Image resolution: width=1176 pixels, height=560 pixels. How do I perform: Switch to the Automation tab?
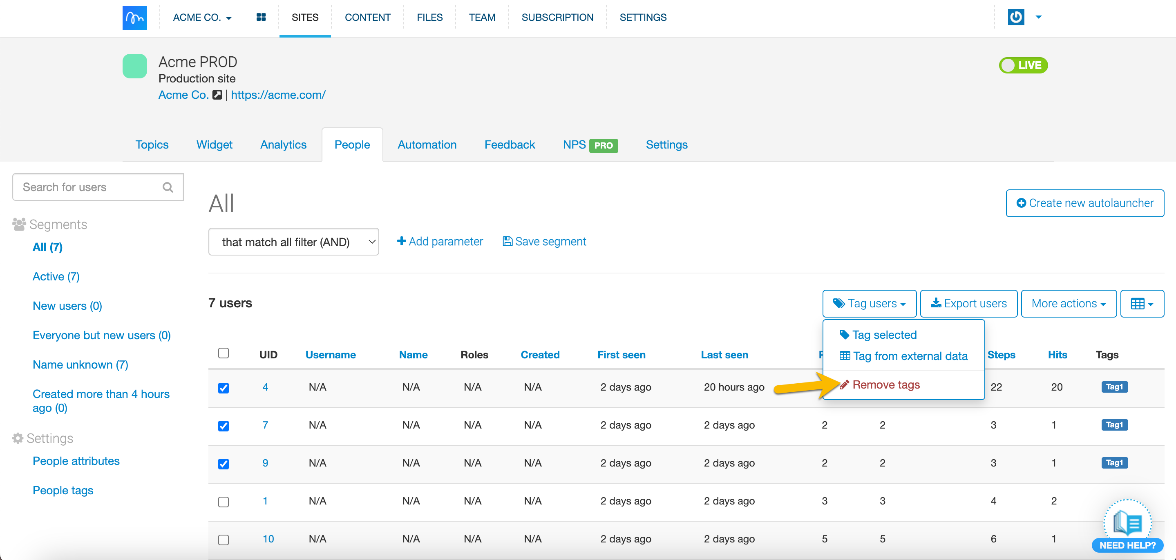426,144
